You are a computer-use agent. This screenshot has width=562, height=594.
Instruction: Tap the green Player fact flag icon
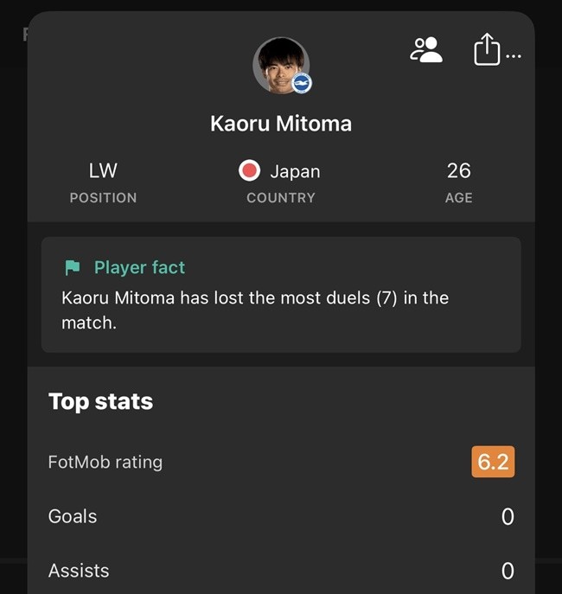point(73,268)
